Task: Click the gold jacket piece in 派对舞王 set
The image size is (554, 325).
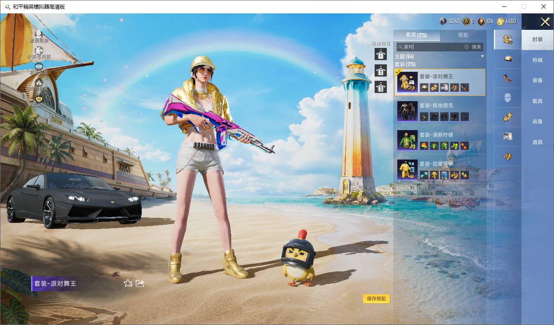Action: (x=434, y=88)
